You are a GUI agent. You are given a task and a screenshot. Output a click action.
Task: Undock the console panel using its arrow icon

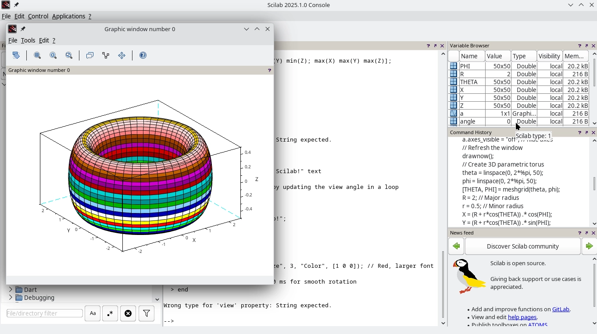(x=435, y=46)
